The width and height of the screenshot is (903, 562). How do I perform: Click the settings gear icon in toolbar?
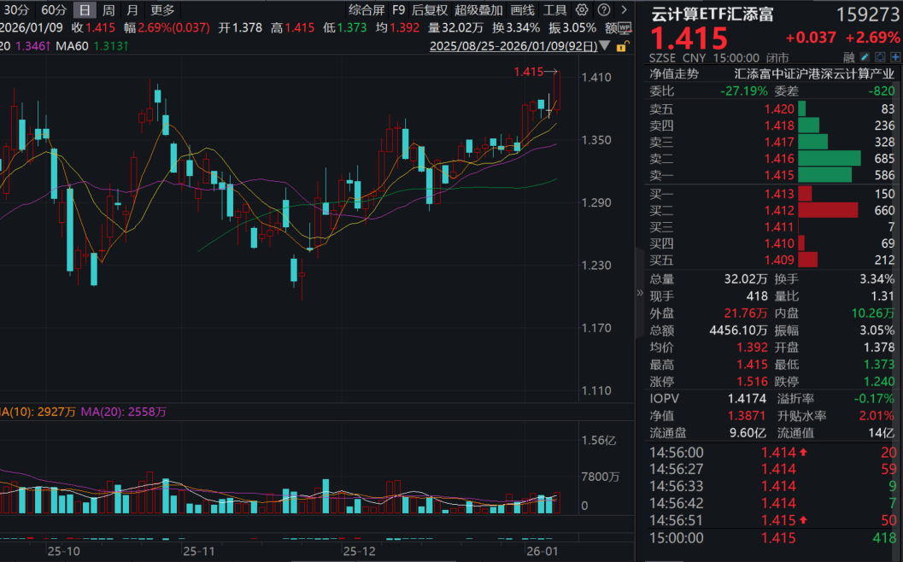582,11
